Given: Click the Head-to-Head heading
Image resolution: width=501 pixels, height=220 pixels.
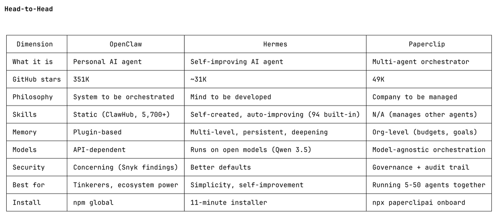Looking at the screenshot, I should coord(28,9).
